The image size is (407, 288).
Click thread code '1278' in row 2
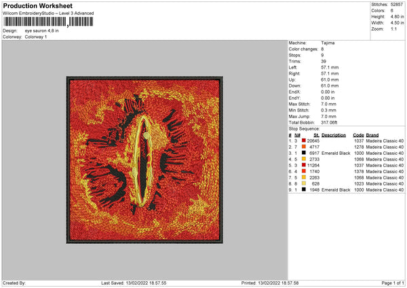tap(359, 147)
